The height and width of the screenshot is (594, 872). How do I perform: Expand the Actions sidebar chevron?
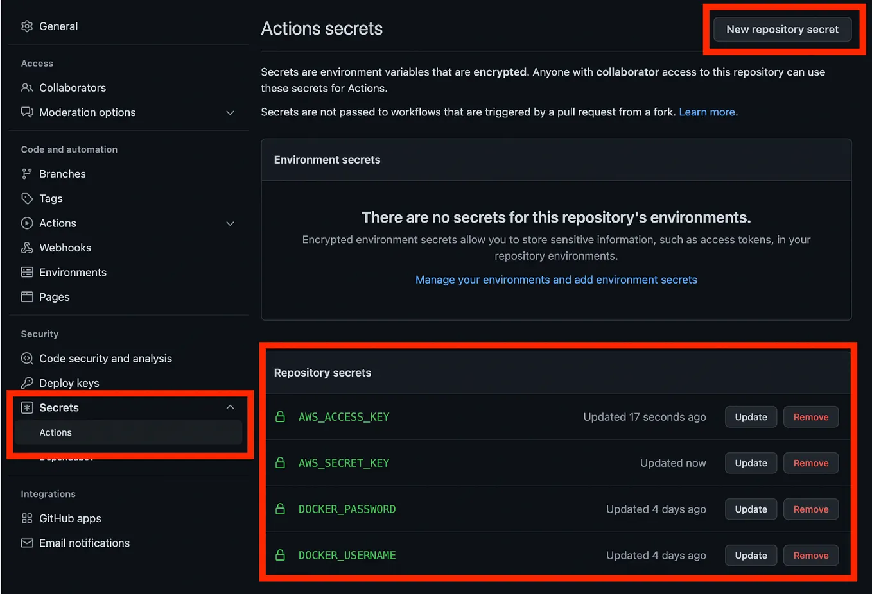pyautogui.click(x=230, y=223)
